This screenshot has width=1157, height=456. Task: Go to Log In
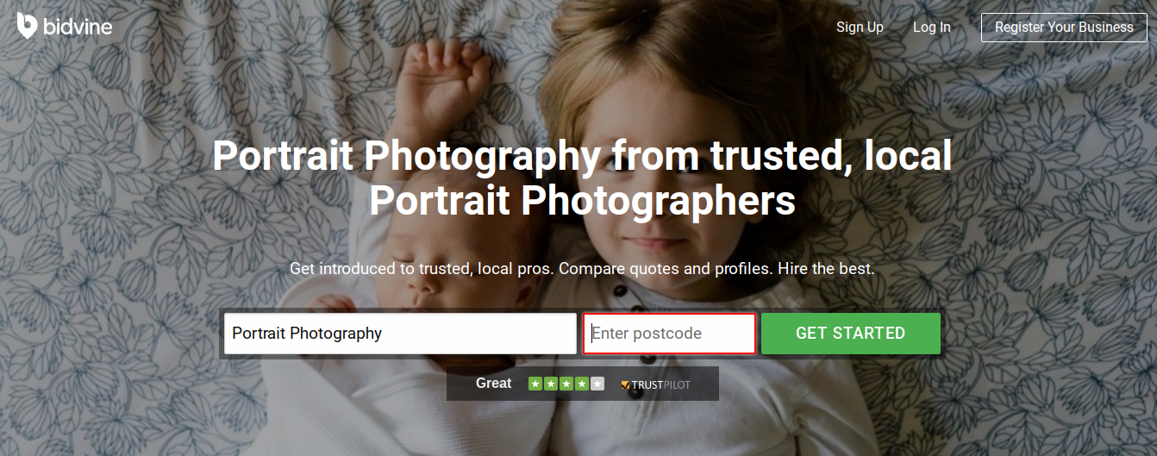(932, 28)
